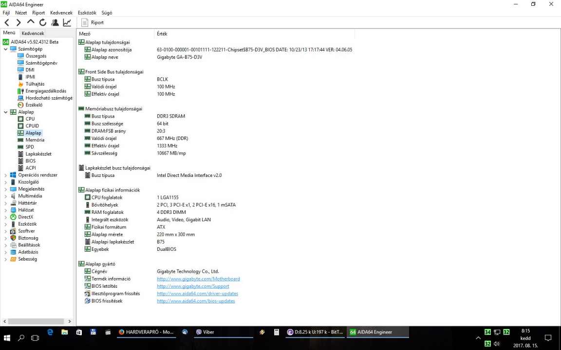Open the gigabyte.com/Motherboard link

198,279
